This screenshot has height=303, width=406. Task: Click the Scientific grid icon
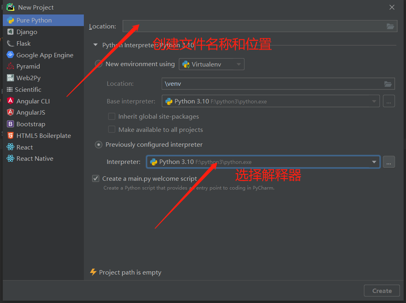pyautogui.click(x=10, y=89)
